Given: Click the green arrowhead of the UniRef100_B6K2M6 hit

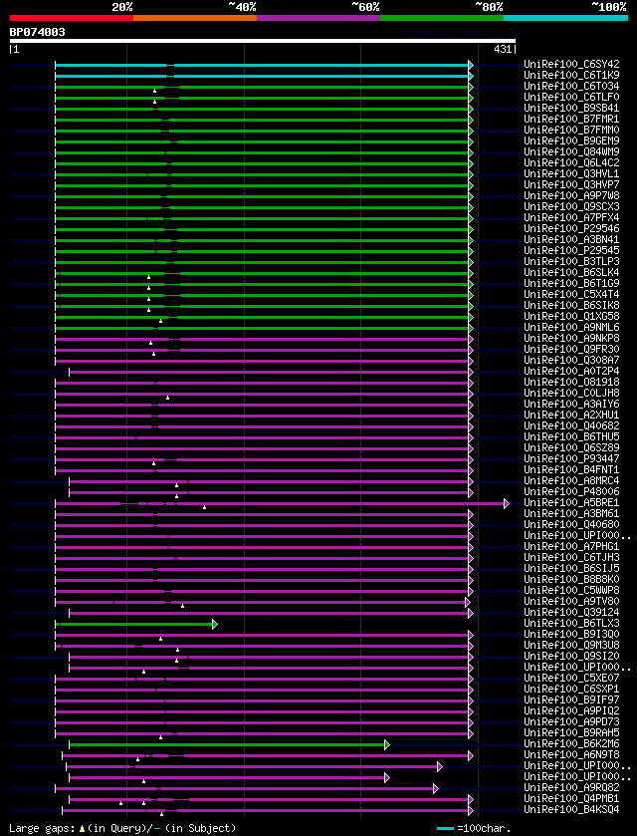Looking at the screenshot, I should click(386, 744).
